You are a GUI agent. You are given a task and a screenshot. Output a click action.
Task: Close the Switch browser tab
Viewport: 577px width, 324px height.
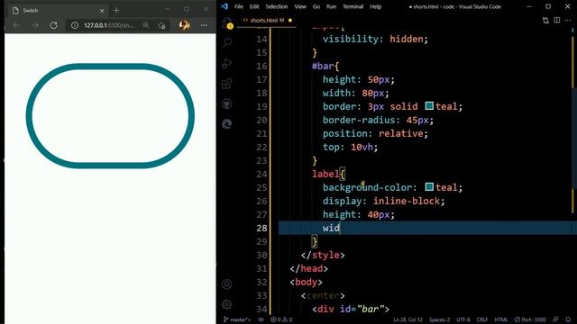point(102,11)
